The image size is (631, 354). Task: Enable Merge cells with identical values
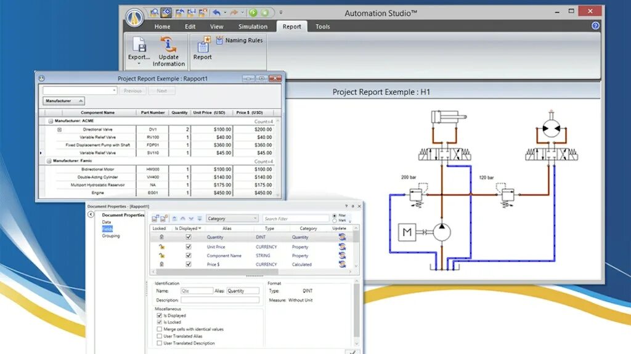tap(160, 329)
